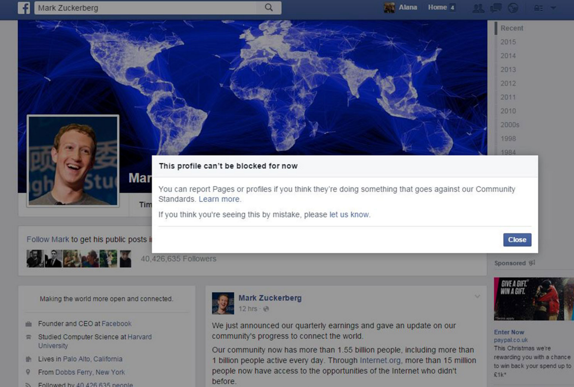
Task: Jump to Recent in timeline navigator
Action: (512, 28)
